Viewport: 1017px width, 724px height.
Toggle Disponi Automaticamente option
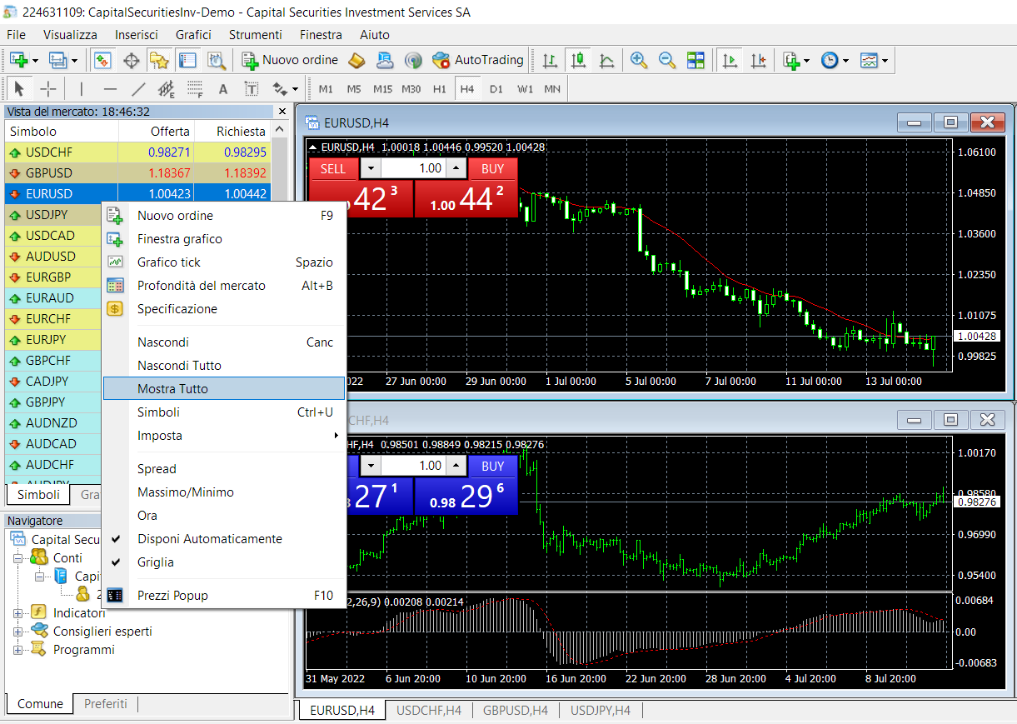coord(224,538)
